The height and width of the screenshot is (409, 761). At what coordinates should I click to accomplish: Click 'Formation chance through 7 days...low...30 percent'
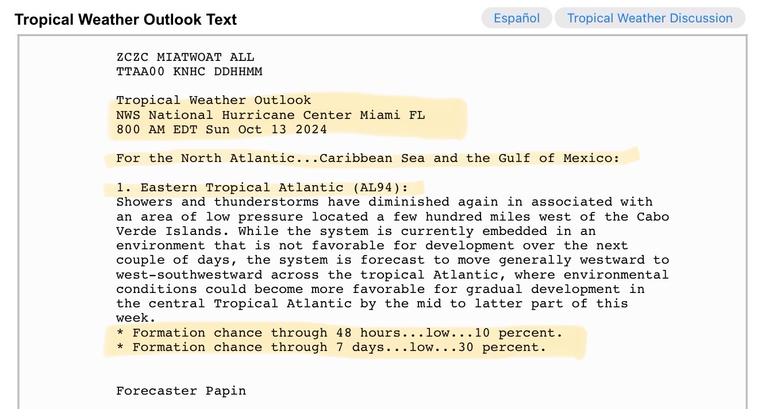[332, 347]
